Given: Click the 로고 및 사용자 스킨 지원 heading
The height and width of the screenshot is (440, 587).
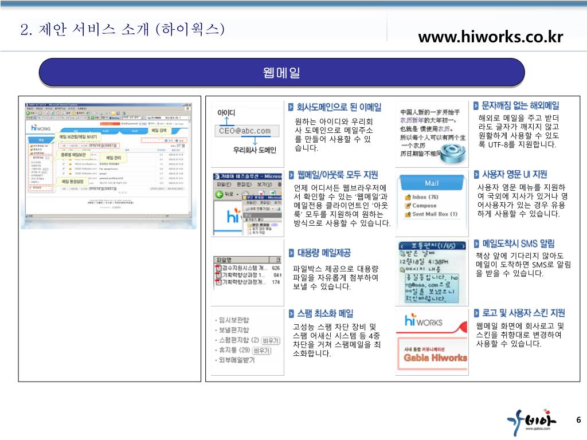Looking at the screenshot, I should click(x=524, y=313).
